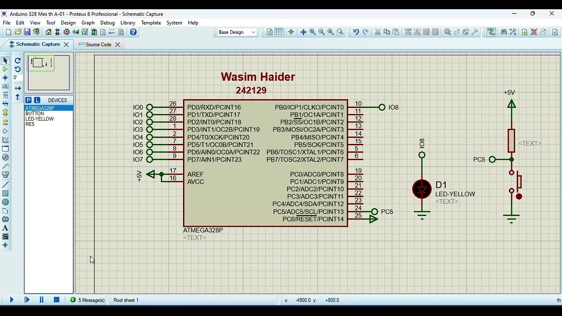Zoom out of the schematic
562x316 pixels.
[x=321, y=32]
